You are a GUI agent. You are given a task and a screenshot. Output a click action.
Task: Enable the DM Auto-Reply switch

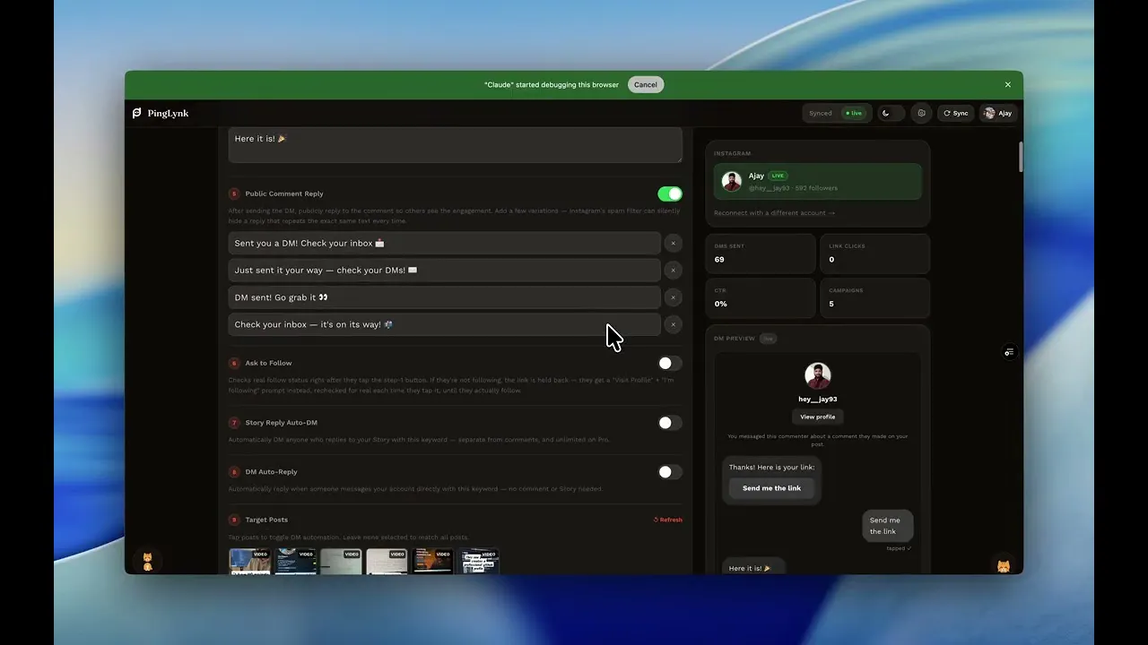(670, 472)
